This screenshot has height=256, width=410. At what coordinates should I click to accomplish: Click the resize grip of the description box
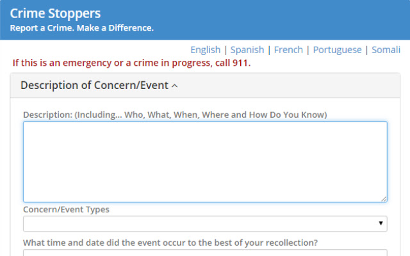click(x=384, y=199)
